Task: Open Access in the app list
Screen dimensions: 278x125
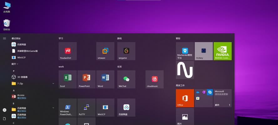Action: [33, 97]
